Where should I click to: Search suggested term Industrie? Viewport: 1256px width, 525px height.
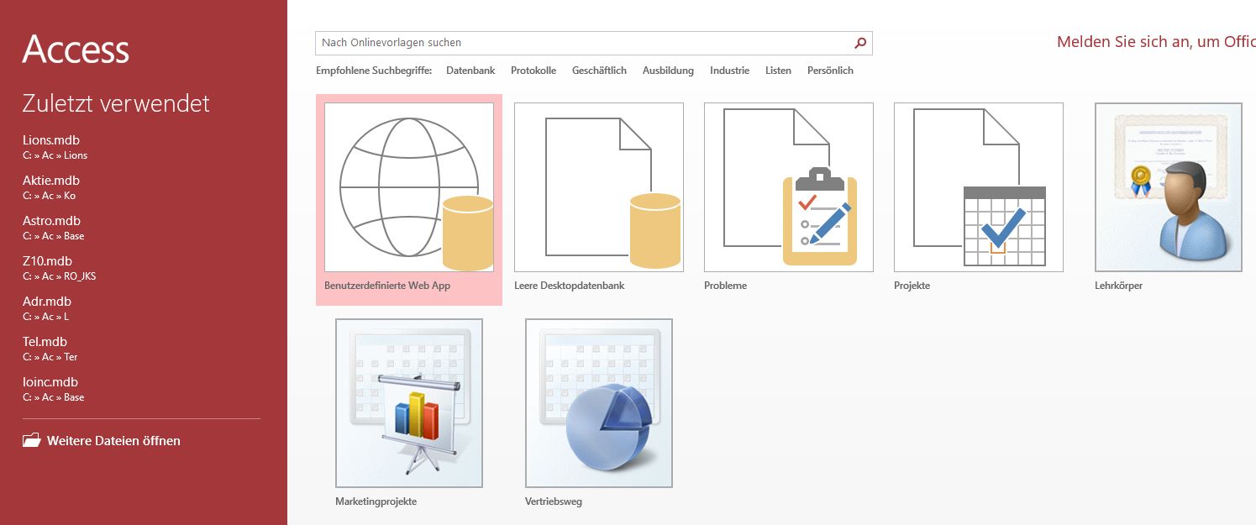coord(729,71)
